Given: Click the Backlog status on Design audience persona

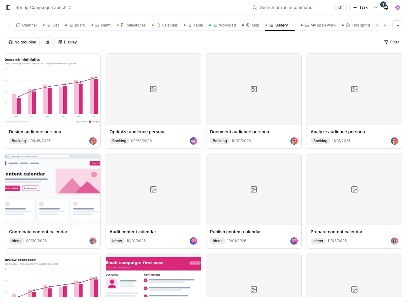Looking at the screenshot, I should [x=19, y=141].
